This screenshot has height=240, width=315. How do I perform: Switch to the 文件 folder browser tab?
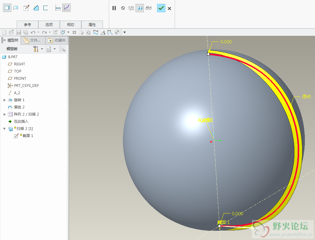pyautogui.click(x=33, y=40)
